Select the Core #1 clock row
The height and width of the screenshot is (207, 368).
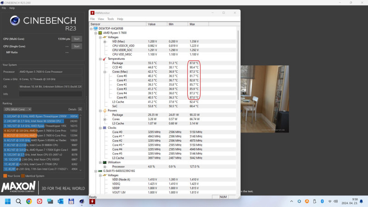click(x=163, y=136)
